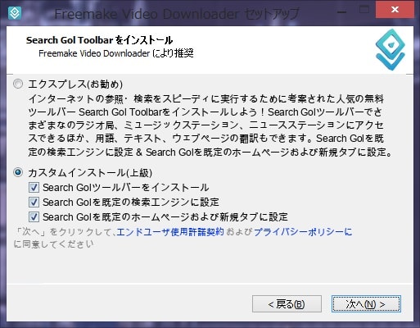
Task: Open the エンドユーザ使用許諾契約 link
Action: click(170, 232)
